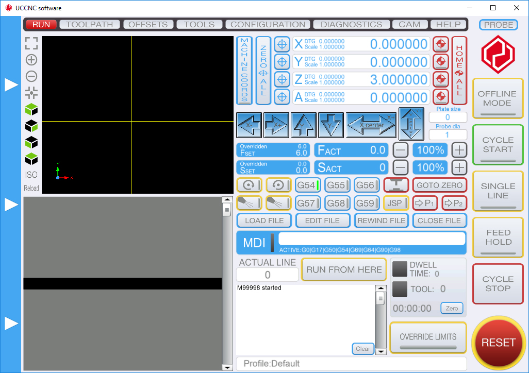Click the X center double-arrow button
The height and width of the screenshot is (373, 529).
click(x=371, y=125)
